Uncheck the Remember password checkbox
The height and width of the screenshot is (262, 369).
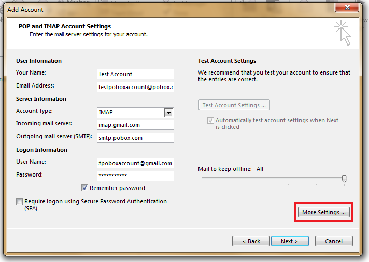pos(84,188)
